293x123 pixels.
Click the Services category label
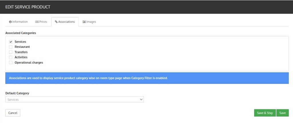(20, 42)
